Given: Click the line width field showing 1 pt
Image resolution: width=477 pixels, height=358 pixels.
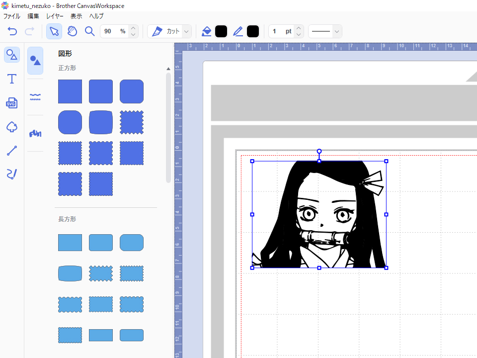Looking at the screenshot, I should click(x=281, y=31).
